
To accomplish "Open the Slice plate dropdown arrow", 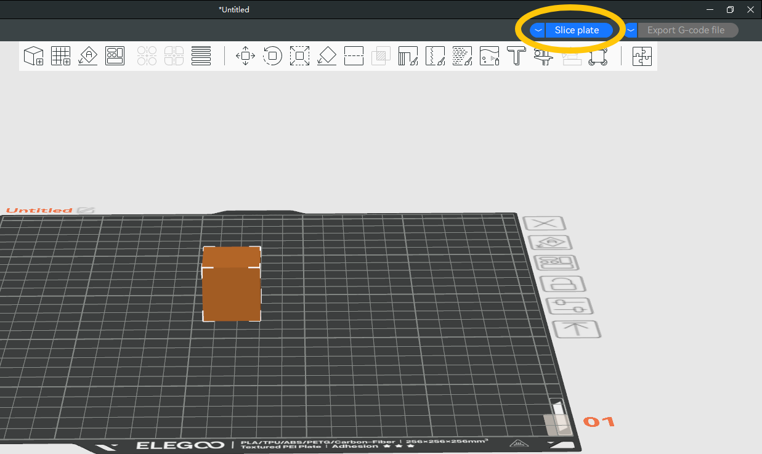I will click(538, 30).
